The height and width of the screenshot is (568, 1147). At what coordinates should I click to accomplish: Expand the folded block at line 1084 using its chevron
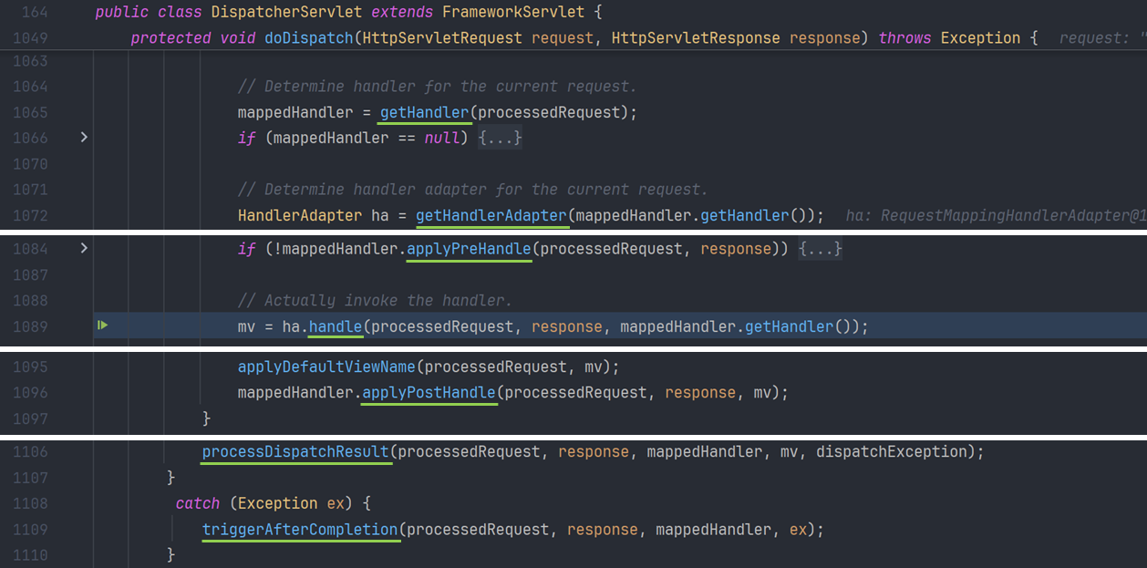click(x=84, y=248)
